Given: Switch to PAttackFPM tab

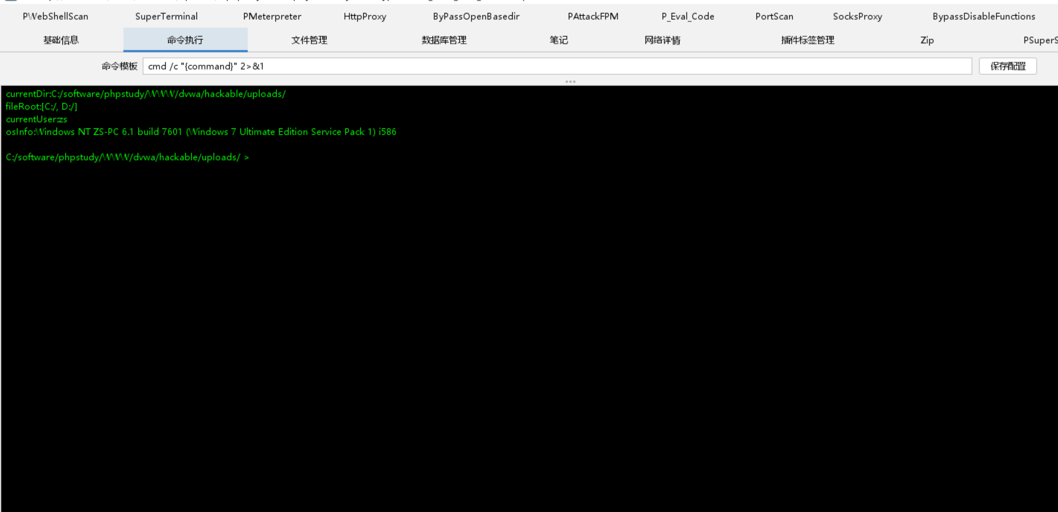Looking at the screenshot, I should coord(593,17).
